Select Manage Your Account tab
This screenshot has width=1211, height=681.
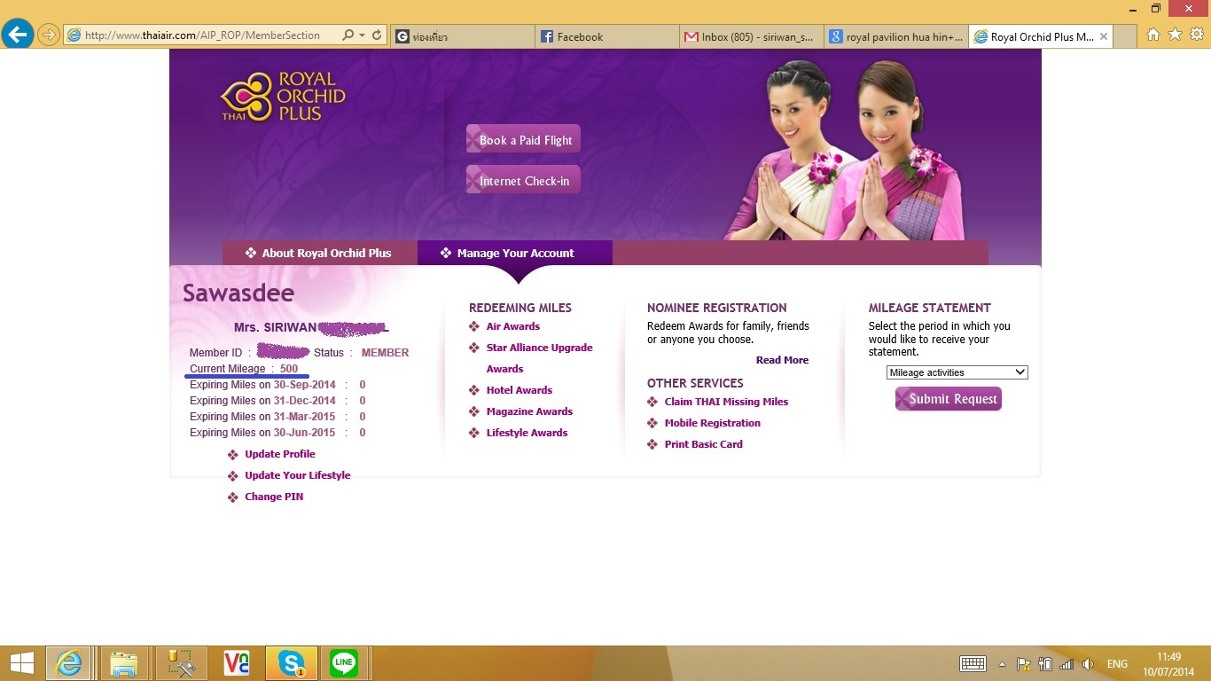[515, 253]
